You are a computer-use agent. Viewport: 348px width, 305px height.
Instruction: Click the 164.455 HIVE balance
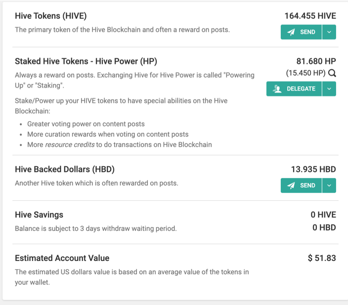(310, 16)
